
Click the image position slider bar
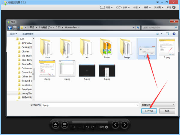(x=90, y=121)
